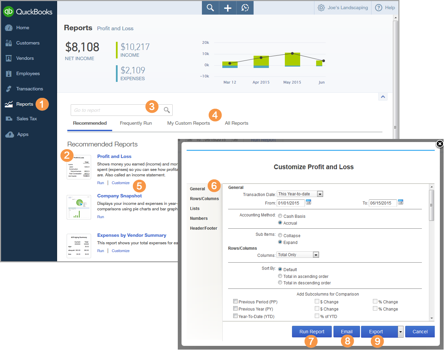Screen dimensions: 447x353
Task: Select Lists section in dialog
Action: click(195, 209)
